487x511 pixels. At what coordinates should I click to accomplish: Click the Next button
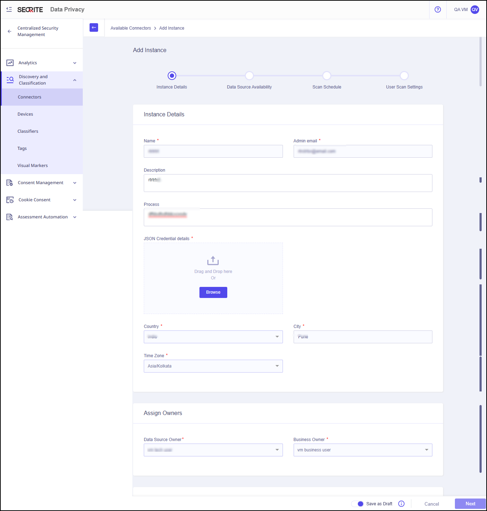pyautogui.click(x=470, y=504)
